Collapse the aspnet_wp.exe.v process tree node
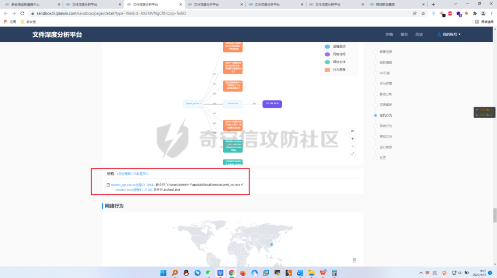The image size is (497, 278). click(108, 185)
